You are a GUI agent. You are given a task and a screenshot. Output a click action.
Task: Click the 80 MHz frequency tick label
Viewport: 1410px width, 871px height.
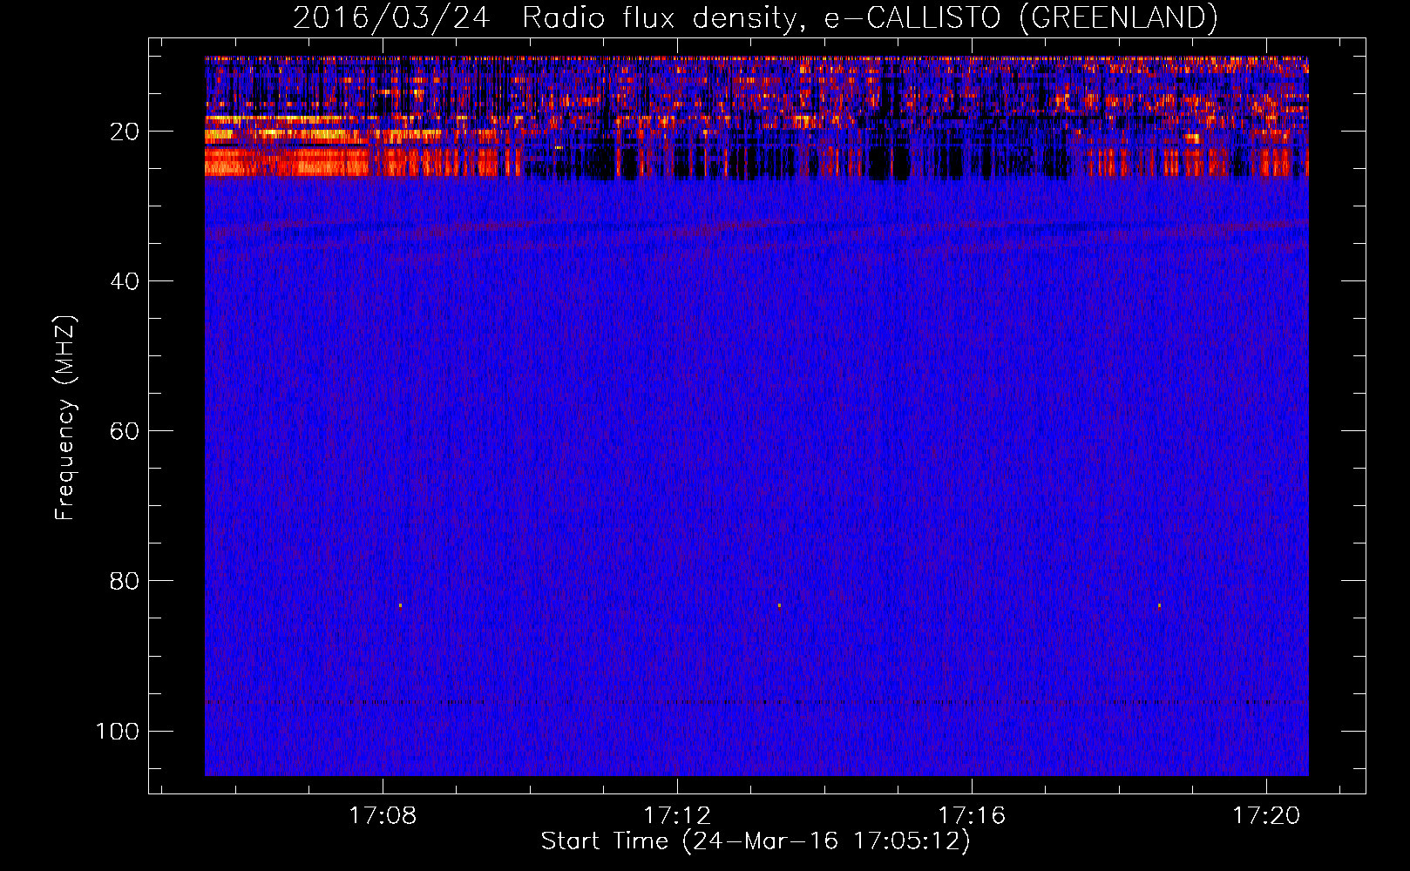point(125,581)
